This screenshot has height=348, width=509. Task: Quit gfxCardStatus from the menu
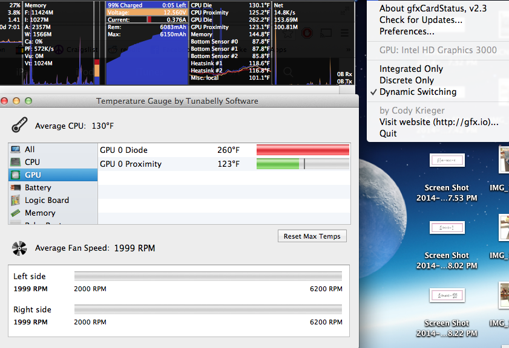[388, 134]
